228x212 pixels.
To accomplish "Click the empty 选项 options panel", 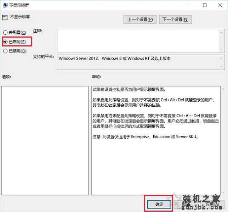I will 45,140.
